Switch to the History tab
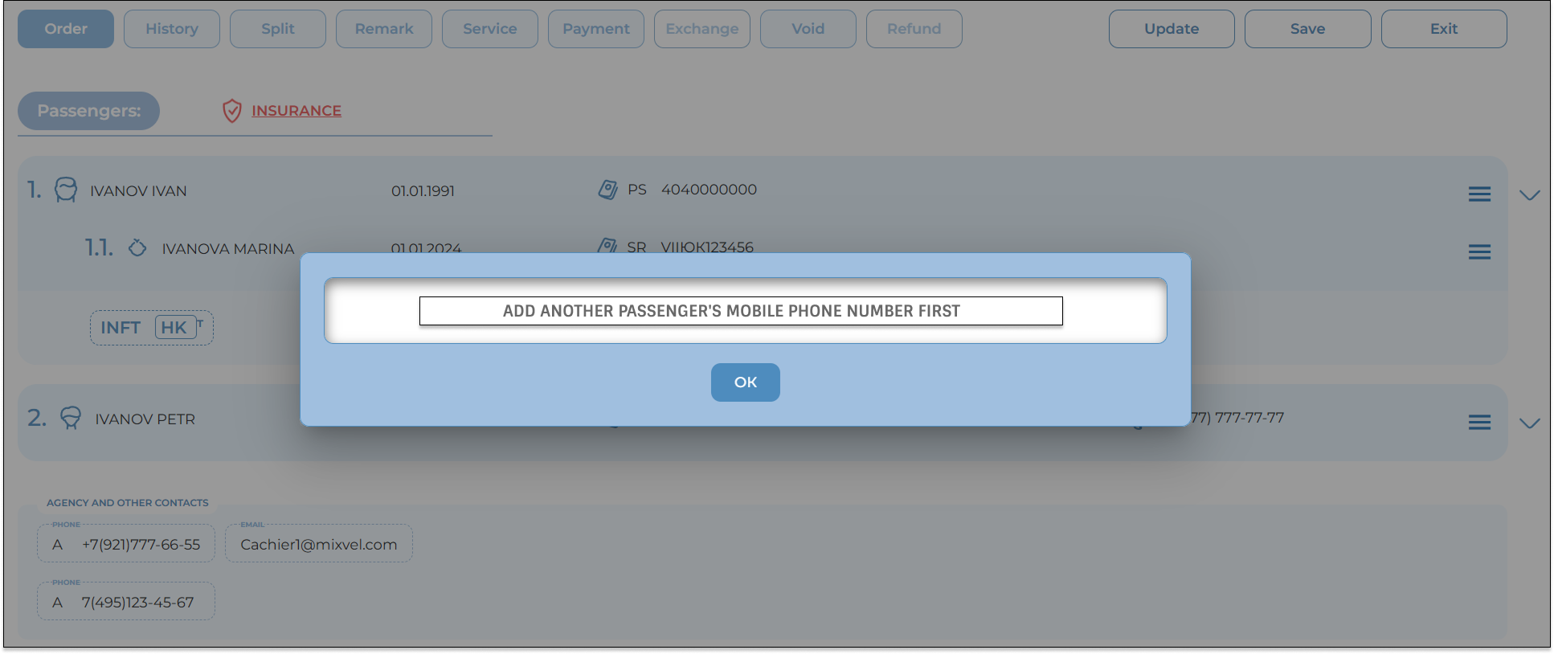The height and width of the screenshot is (654, 1554). tap(172, 29)
